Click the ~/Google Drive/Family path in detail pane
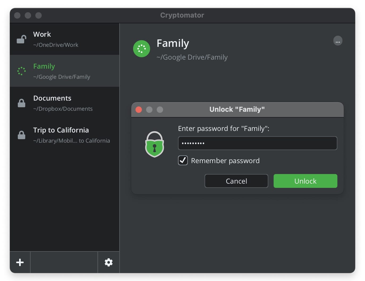Image resolution: width=365 pixels, height=281 pixels. (192, 57)
